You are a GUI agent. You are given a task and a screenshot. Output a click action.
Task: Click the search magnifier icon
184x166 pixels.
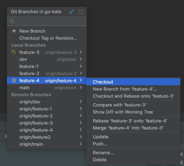click(12, 21)
